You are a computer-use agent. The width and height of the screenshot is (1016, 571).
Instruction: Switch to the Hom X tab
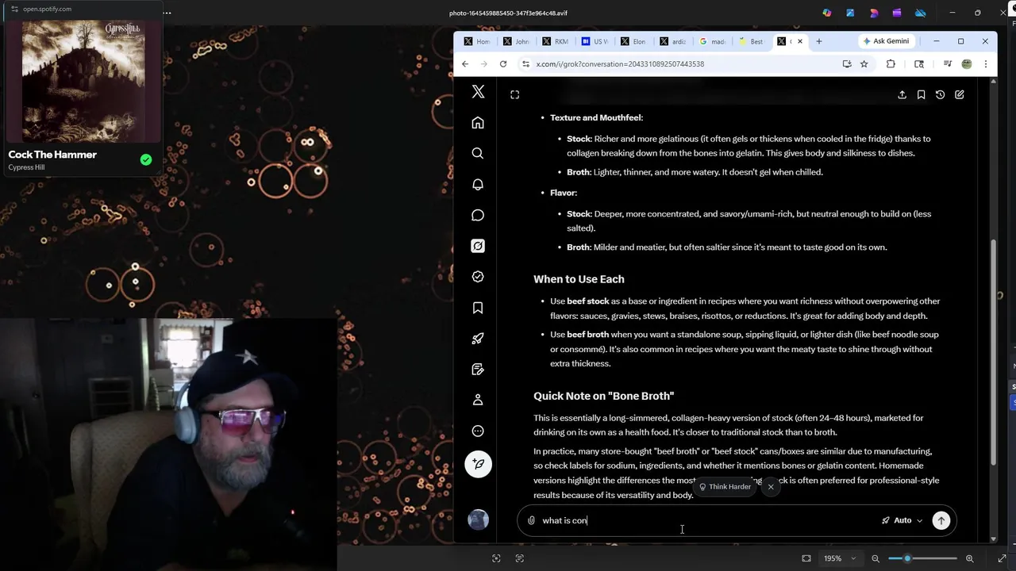pos(477,41)
